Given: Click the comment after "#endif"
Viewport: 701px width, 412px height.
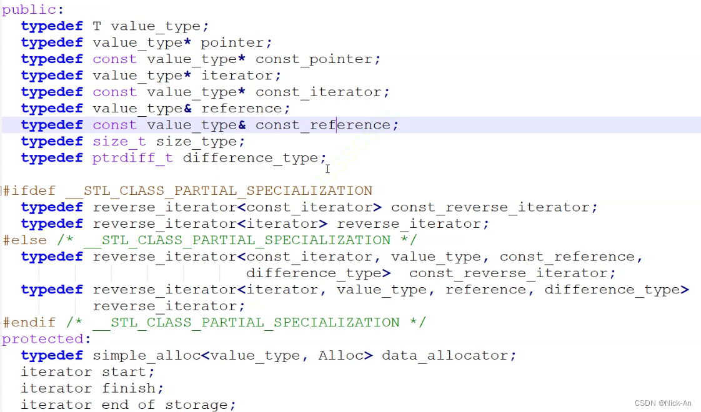Looking at the screenshot, I should [246, 323].
